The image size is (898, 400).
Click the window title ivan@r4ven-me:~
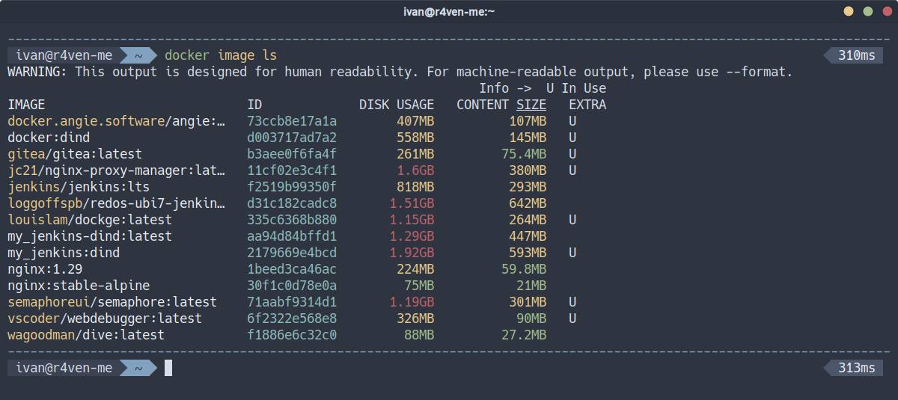click(x=449, y=11)
